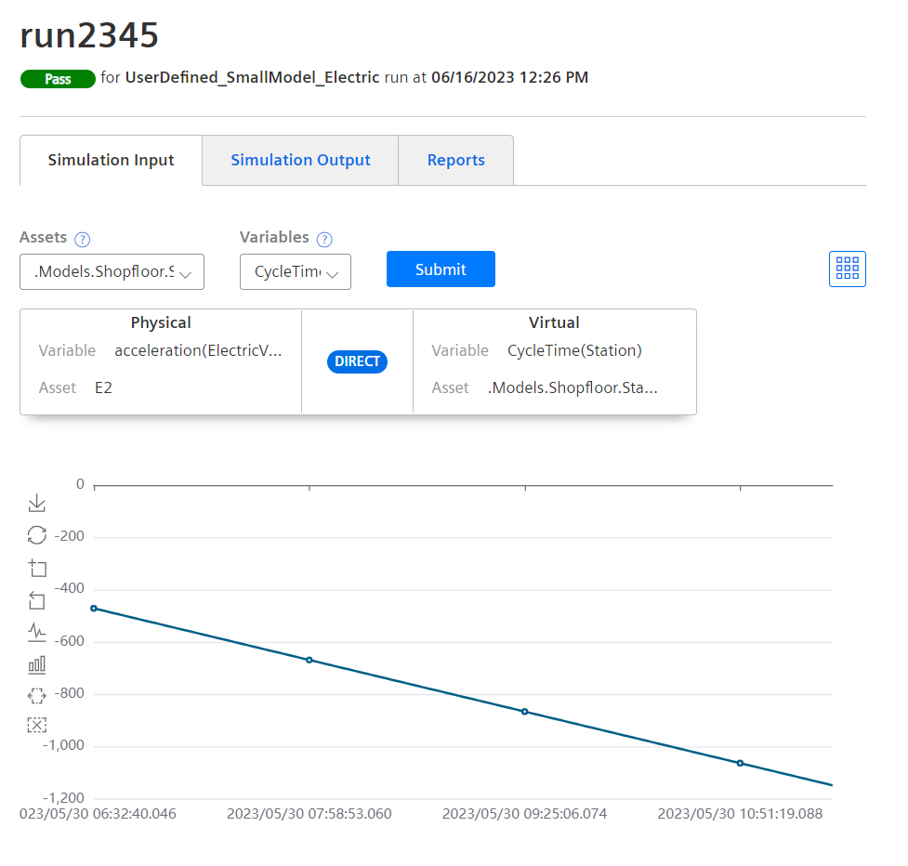Screen dimensions: 908x866
Task: Click the y-axis label -400
Action: tap(70, 588)
